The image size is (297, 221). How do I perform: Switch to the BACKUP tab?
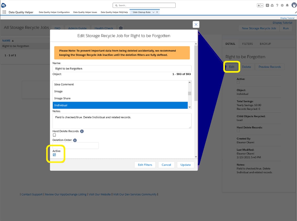click(x=265, y=44)
